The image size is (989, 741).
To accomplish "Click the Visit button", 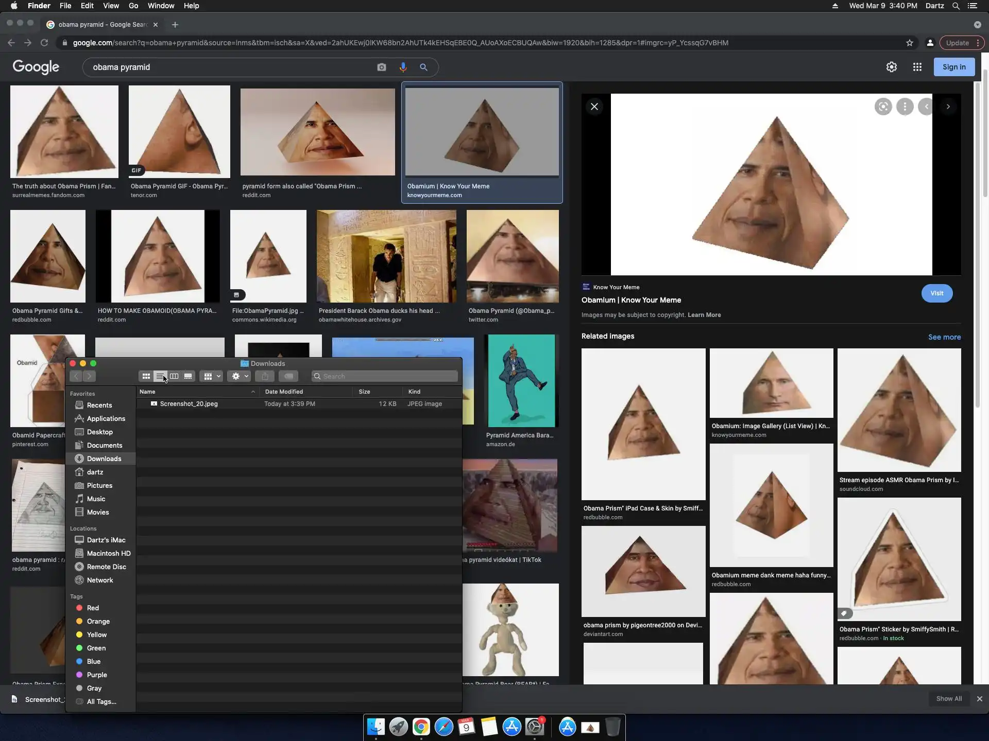I will coord(936,293).
